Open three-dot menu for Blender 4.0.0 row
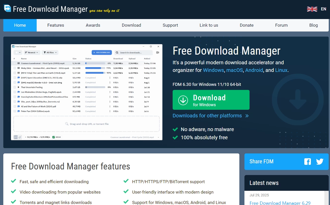Screen dimensions: 330x205 pos(110,83)
